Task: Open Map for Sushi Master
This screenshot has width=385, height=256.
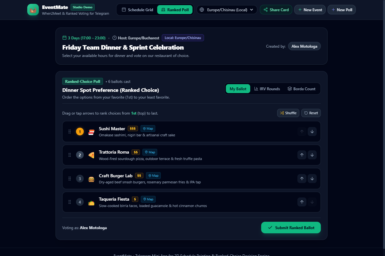Action: pos(148,128)
